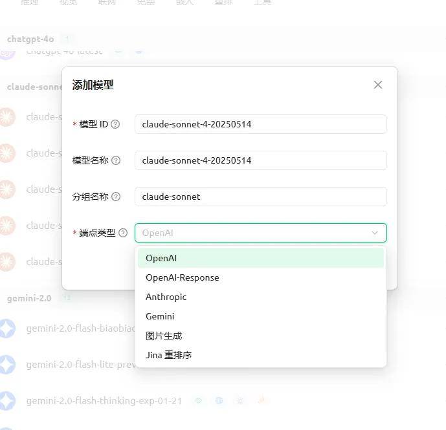
Task: Select Gemini endpoint type
Action: tap(261, 316)
